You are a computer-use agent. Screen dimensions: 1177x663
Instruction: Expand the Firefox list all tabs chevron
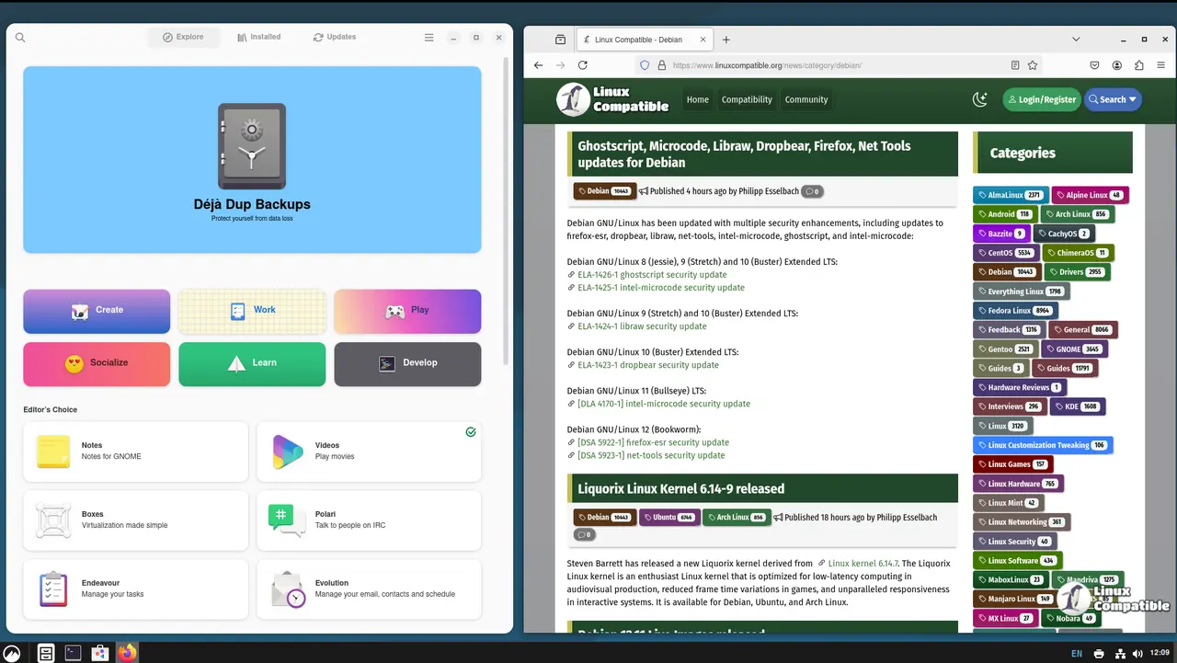click(1076, 40)
